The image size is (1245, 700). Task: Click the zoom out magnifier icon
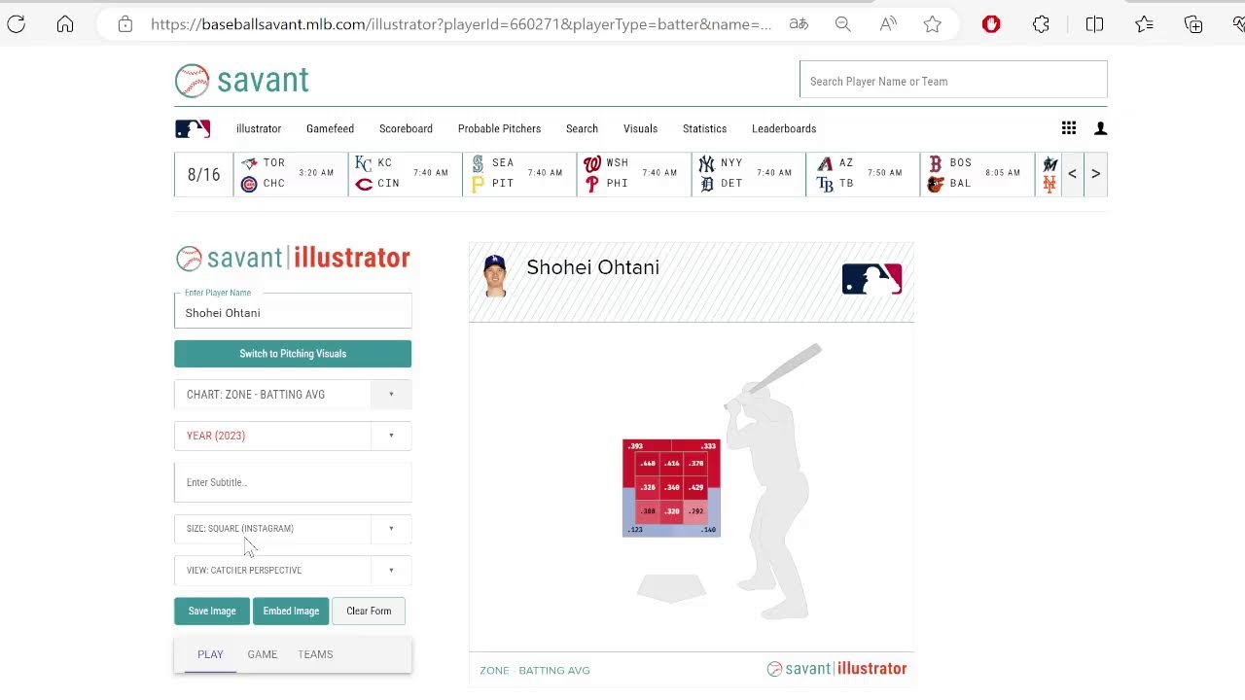click(843, 24)
